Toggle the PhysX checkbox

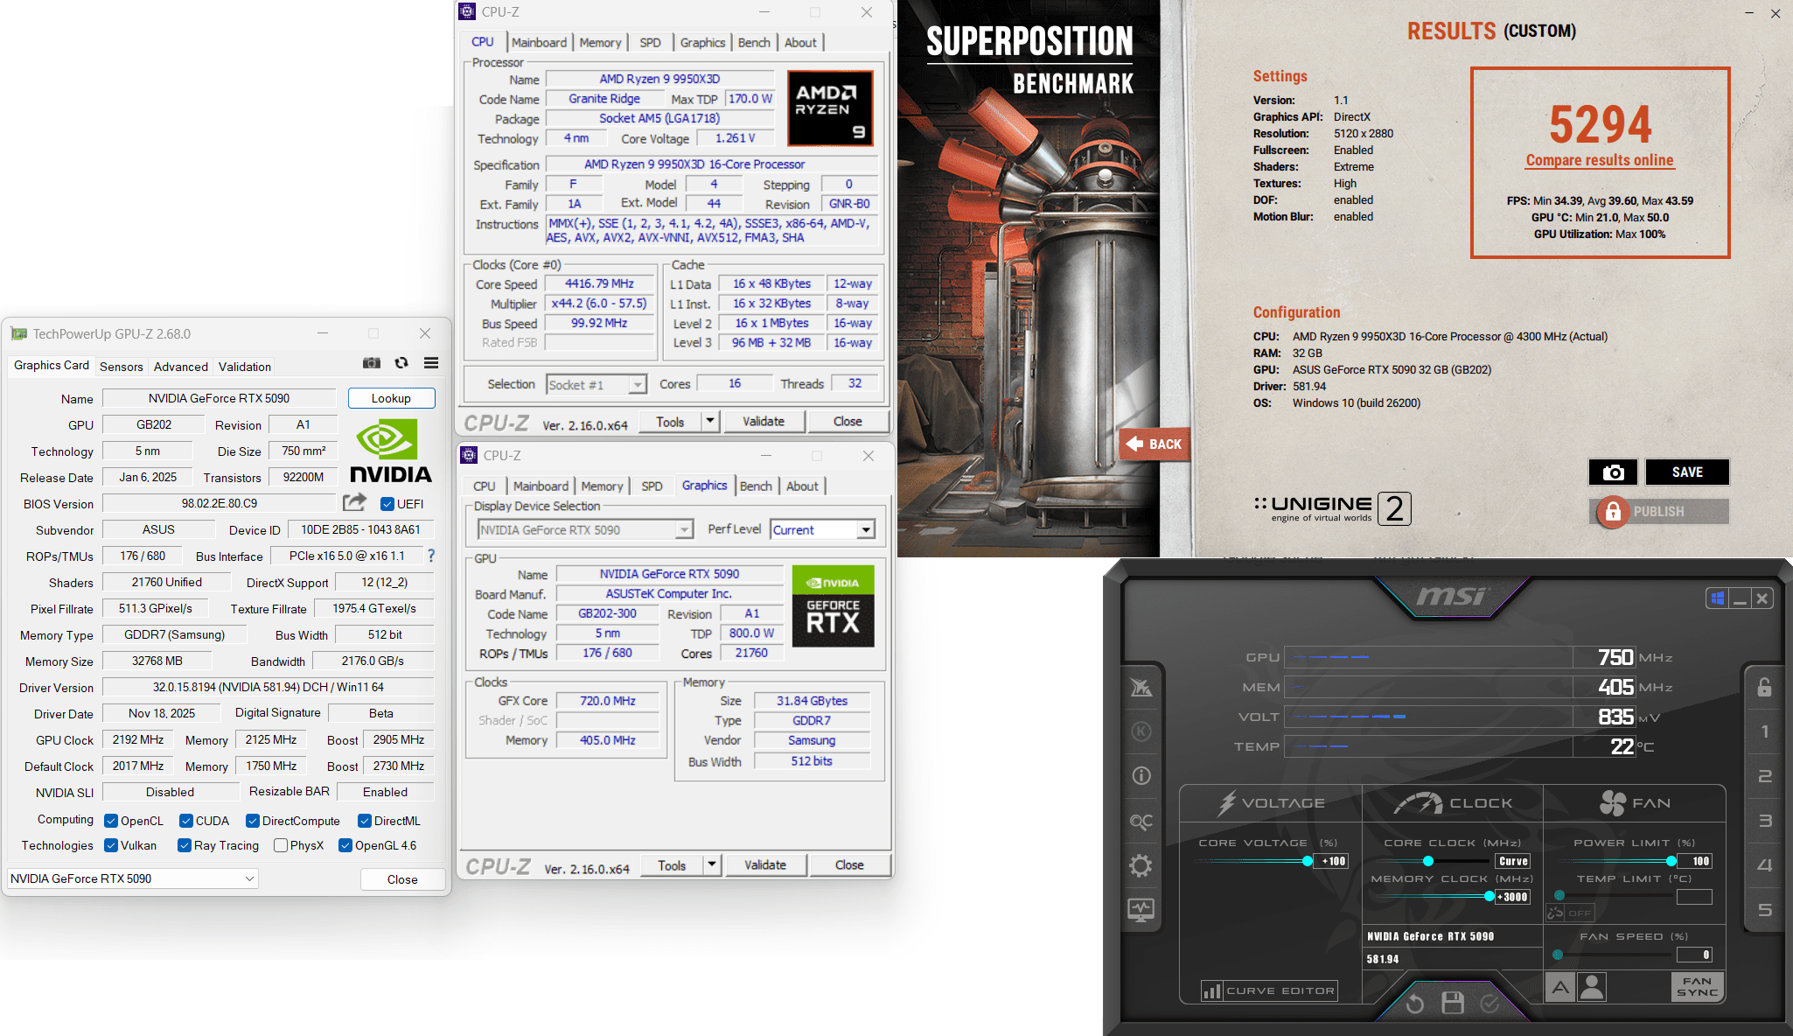coord(281,845)
